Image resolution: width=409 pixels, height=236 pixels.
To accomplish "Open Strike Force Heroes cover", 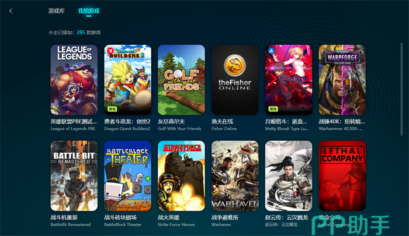I will coord(181,176).
